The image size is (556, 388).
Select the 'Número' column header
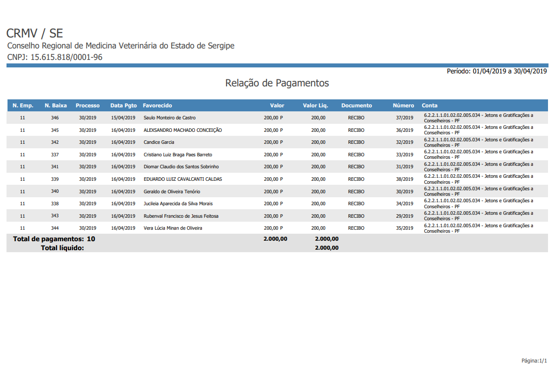pos(403,105)
